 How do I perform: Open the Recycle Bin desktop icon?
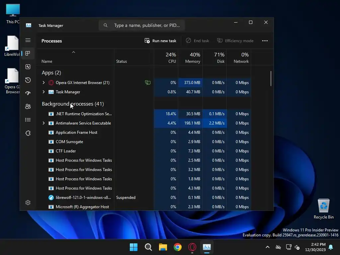pos(323,209)
